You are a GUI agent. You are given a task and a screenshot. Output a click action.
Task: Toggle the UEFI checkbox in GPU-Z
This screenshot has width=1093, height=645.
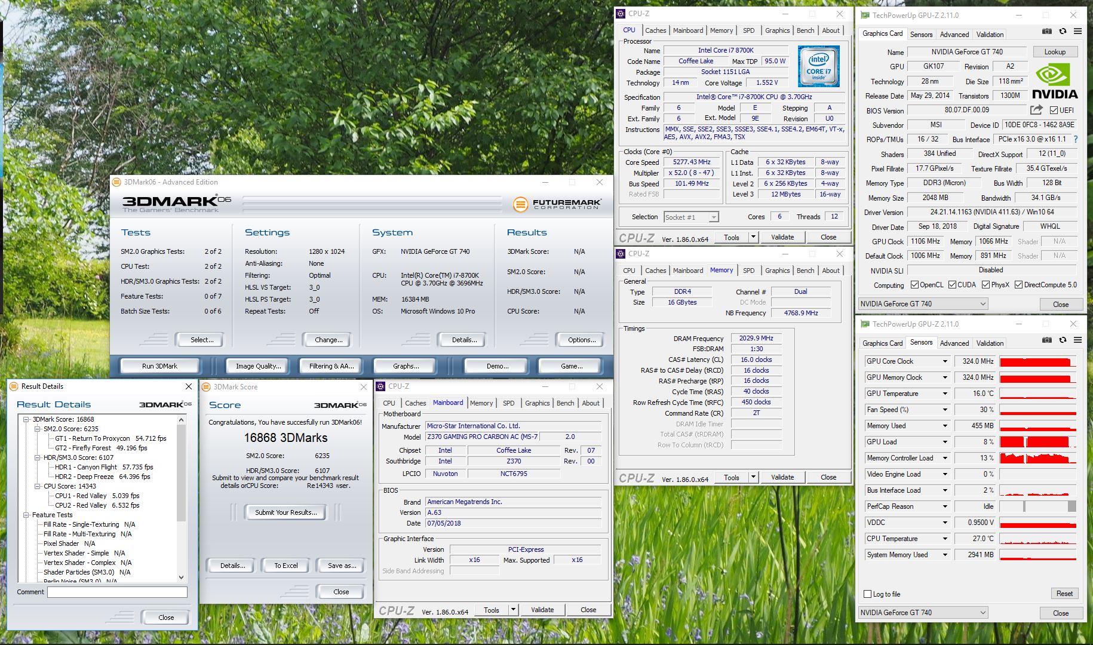[1054, 110]
